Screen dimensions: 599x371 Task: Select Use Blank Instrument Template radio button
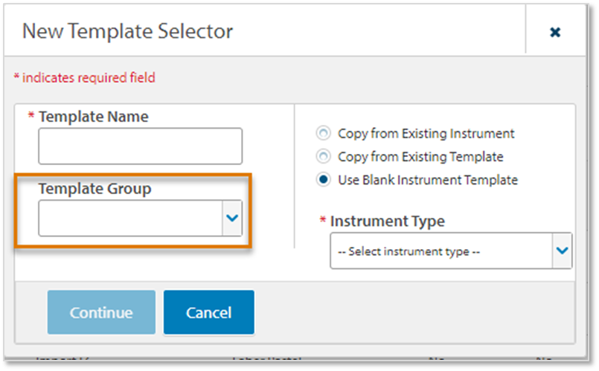pyautogui.click(x=324, y=180)
